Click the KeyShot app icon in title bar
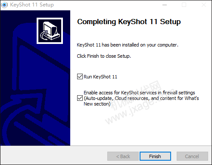The width and height of the screenshot is (212, 165). pyautogui.click(x=4, y=5)
